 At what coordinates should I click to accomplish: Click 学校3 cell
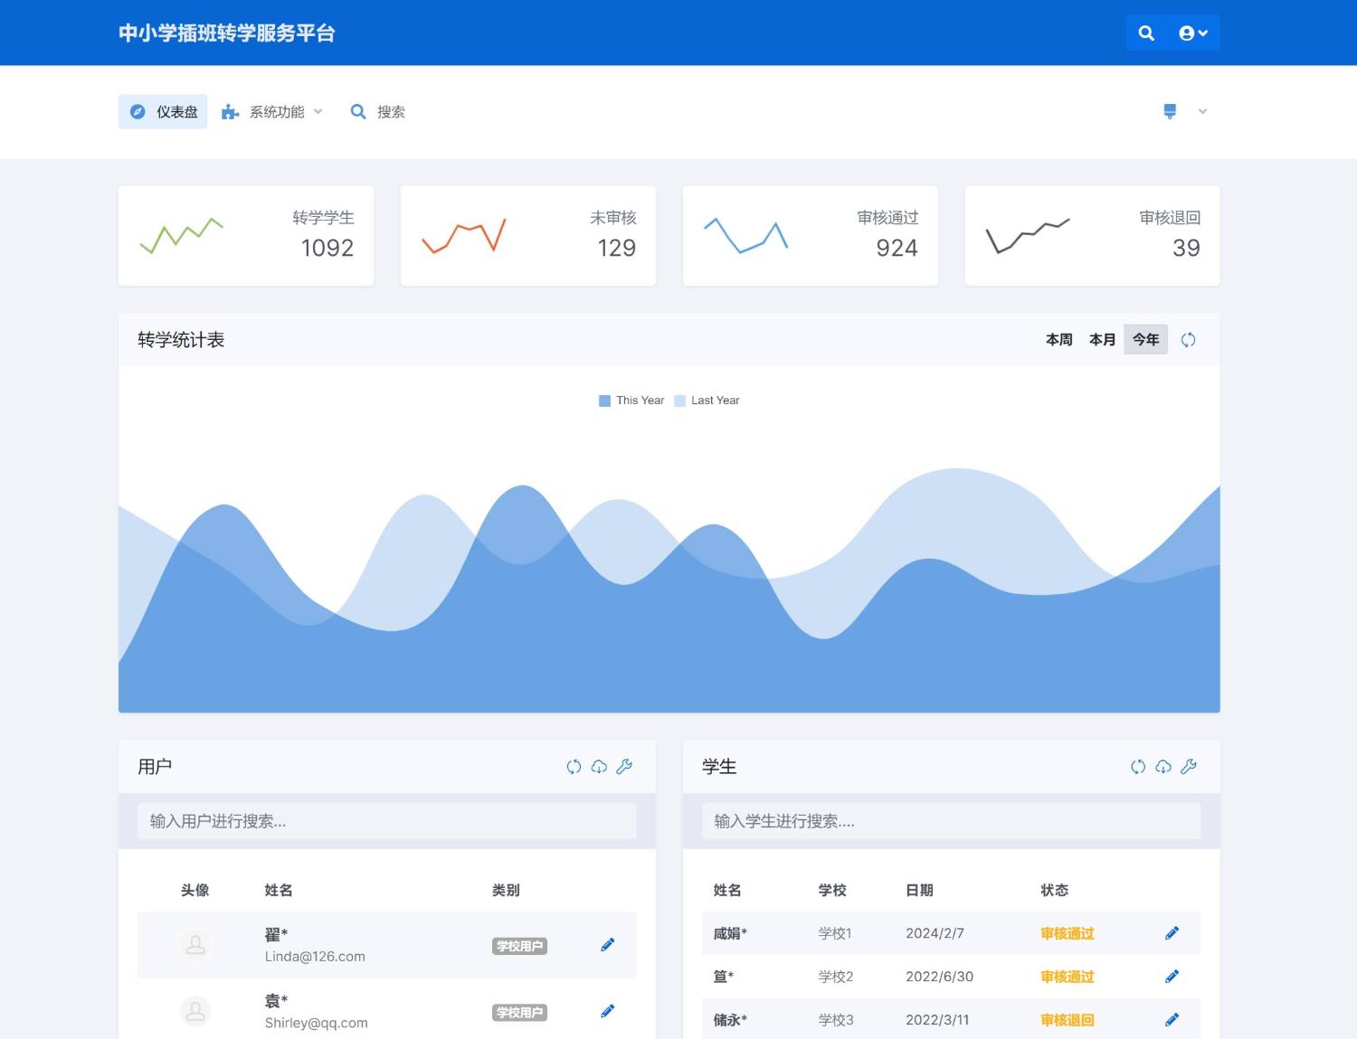pos(836,1020)
